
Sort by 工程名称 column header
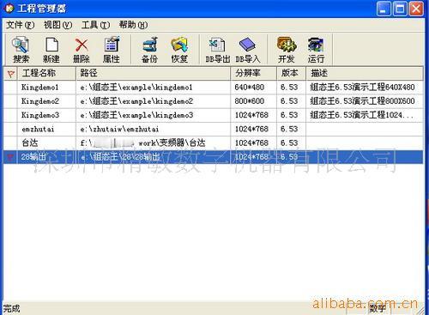[47, 73]
